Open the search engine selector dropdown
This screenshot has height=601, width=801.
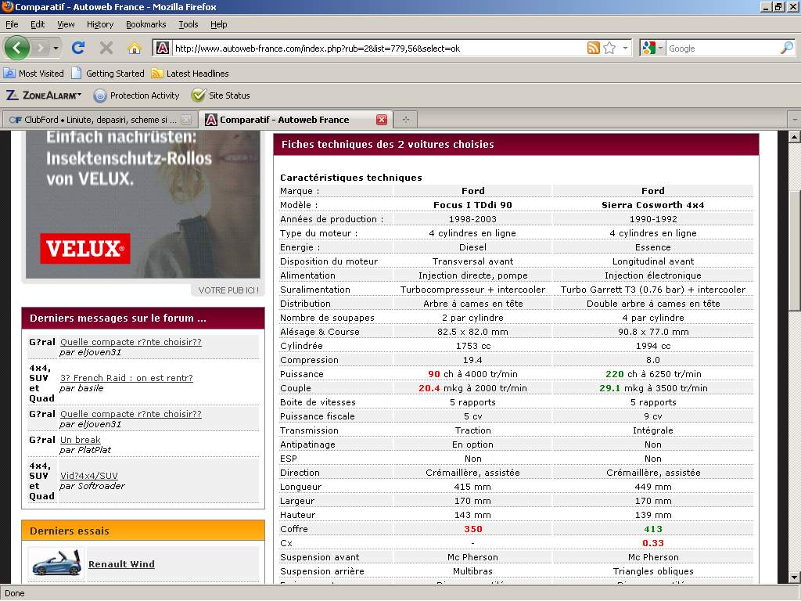click(652, 48)
